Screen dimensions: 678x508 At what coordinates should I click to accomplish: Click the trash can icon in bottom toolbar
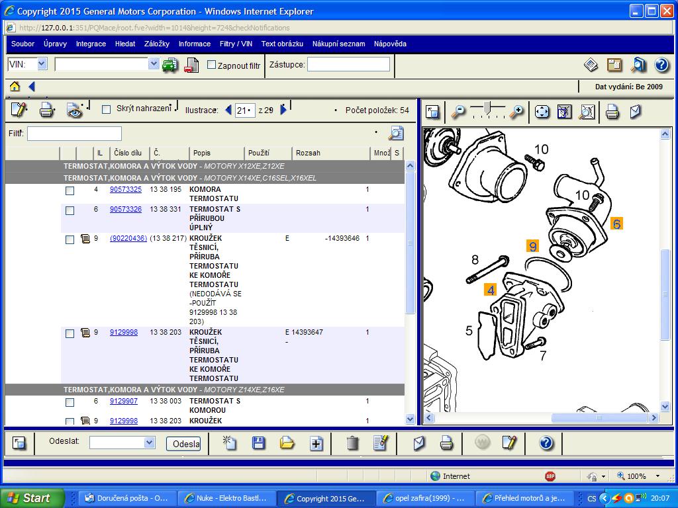click(x=352, y=443)
